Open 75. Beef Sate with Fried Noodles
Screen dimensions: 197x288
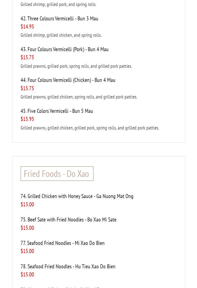point(68,219)
